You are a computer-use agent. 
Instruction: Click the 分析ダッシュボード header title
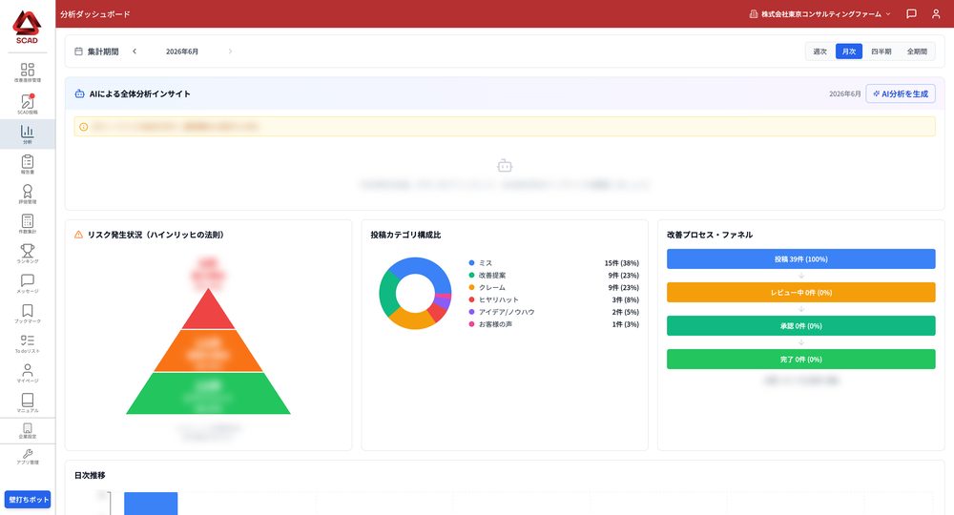(94, 14)
